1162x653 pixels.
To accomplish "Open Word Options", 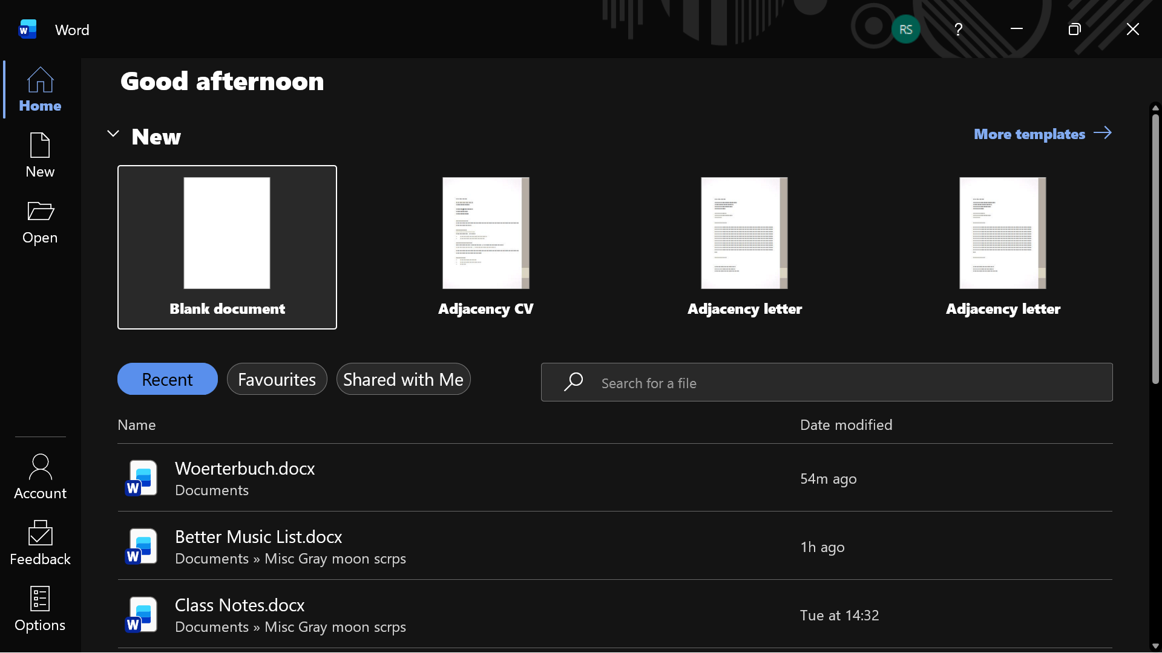I will 40,609.
